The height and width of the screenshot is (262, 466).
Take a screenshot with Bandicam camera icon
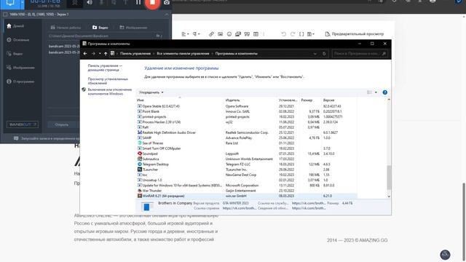167,3
